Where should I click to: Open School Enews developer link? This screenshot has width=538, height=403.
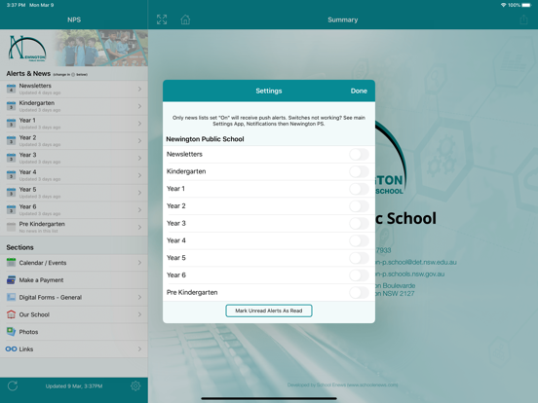(x=342, y=385)
